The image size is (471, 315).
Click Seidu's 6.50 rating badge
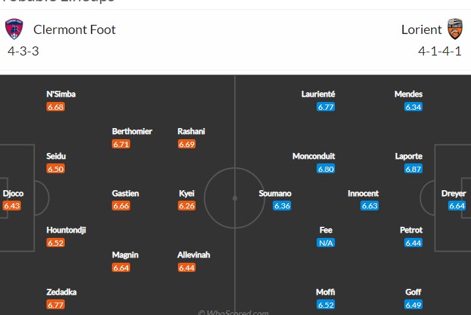[x=56, y=169]
